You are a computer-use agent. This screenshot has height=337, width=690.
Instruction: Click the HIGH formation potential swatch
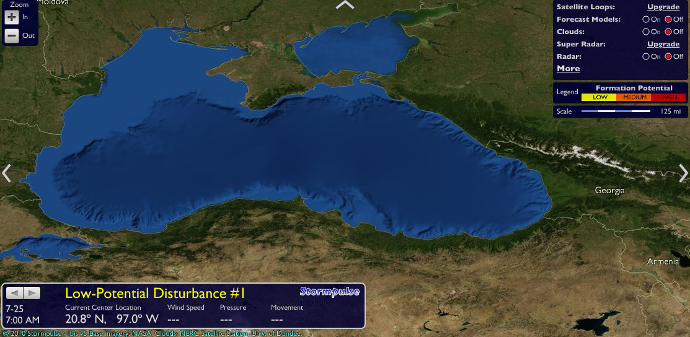668,97
